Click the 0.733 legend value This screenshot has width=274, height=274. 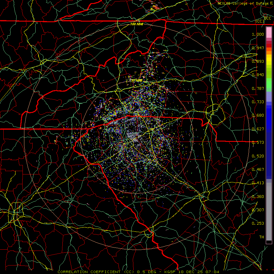click(x=258, y=102)
